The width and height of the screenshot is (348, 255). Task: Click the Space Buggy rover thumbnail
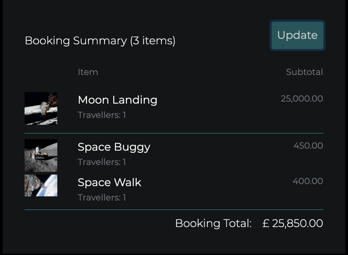[41, 155]
